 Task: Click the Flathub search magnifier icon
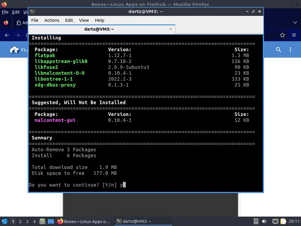[x=278, y=49]
